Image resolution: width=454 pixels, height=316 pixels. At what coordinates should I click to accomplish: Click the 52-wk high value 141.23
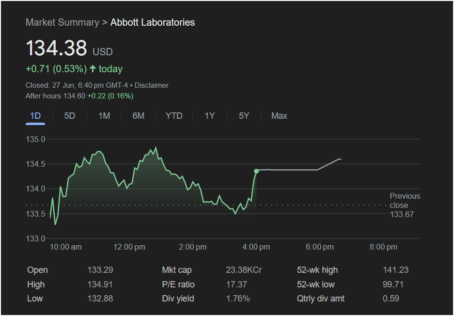(395, 270)
